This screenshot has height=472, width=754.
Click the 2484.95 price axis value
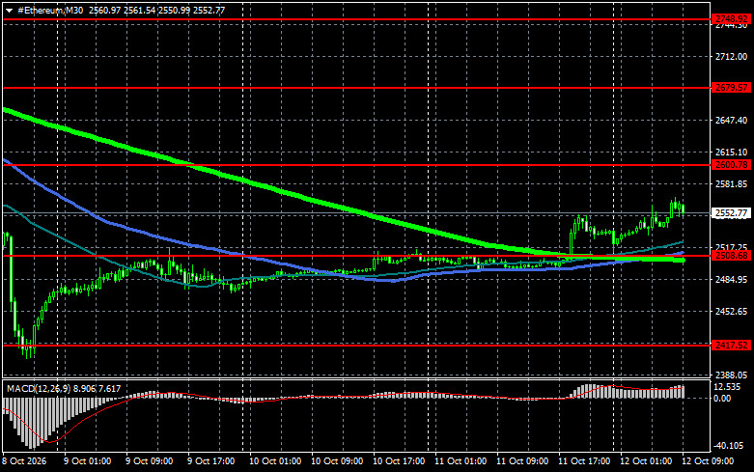click(x=732, y=279)
